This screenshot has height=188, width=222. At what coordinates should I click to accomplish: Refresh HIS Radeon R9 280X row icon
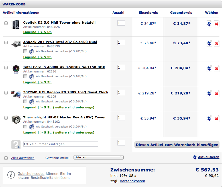[209, 94]
